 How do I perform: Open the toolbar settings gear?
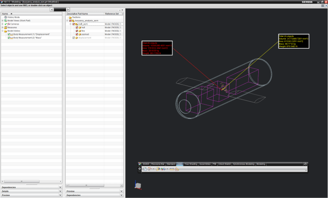(x=139, y=169)
